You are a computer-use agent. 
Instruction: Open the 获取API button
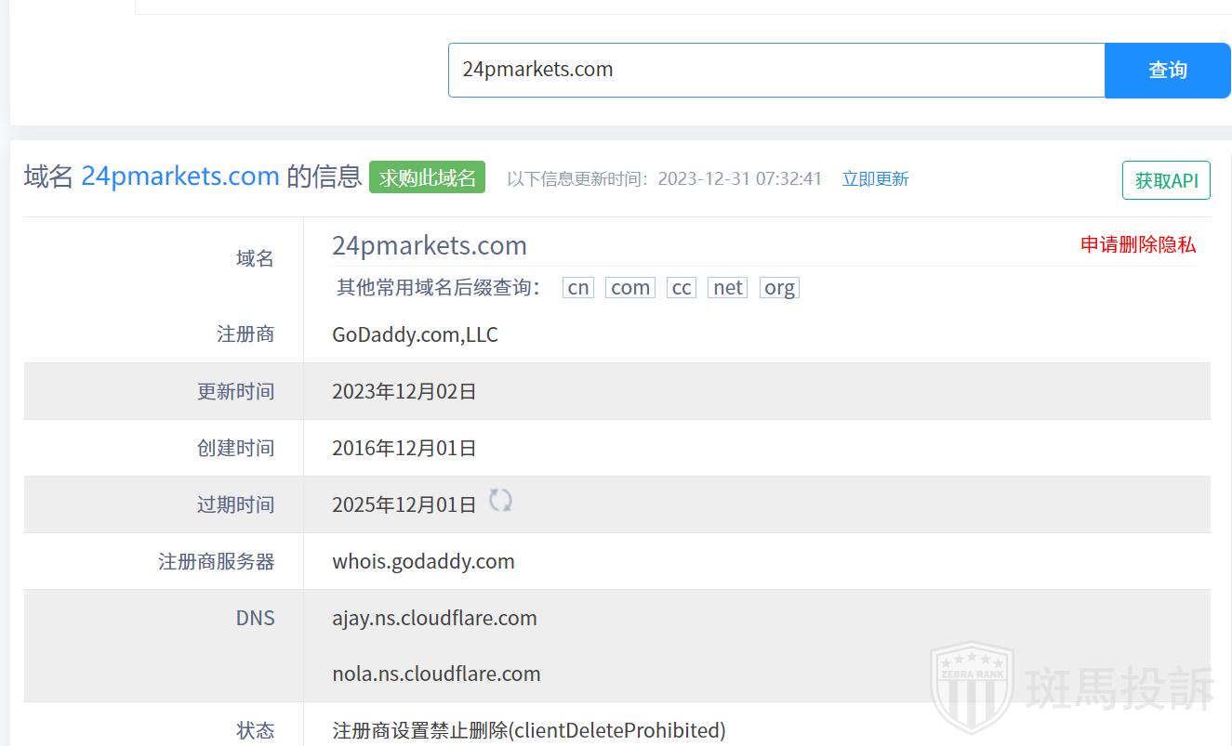coord(1166,180)
